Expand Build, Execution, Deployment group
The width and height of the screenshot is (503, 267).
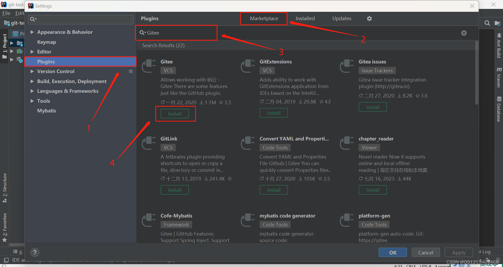point(32,81)
